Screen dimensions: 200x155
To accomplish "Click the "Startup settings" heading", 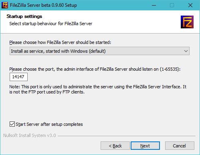I will point(24,16).
